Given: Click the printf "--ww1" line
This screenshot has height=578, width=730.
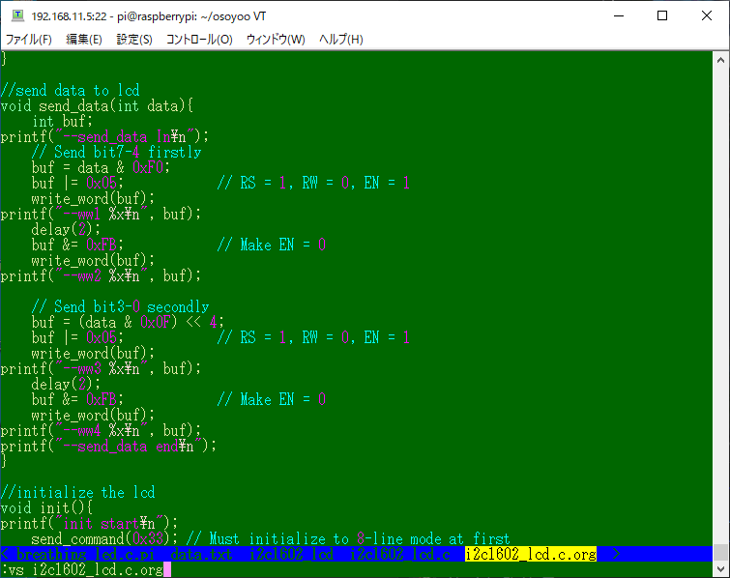Looking at the screenshot, I should [101, 214].
